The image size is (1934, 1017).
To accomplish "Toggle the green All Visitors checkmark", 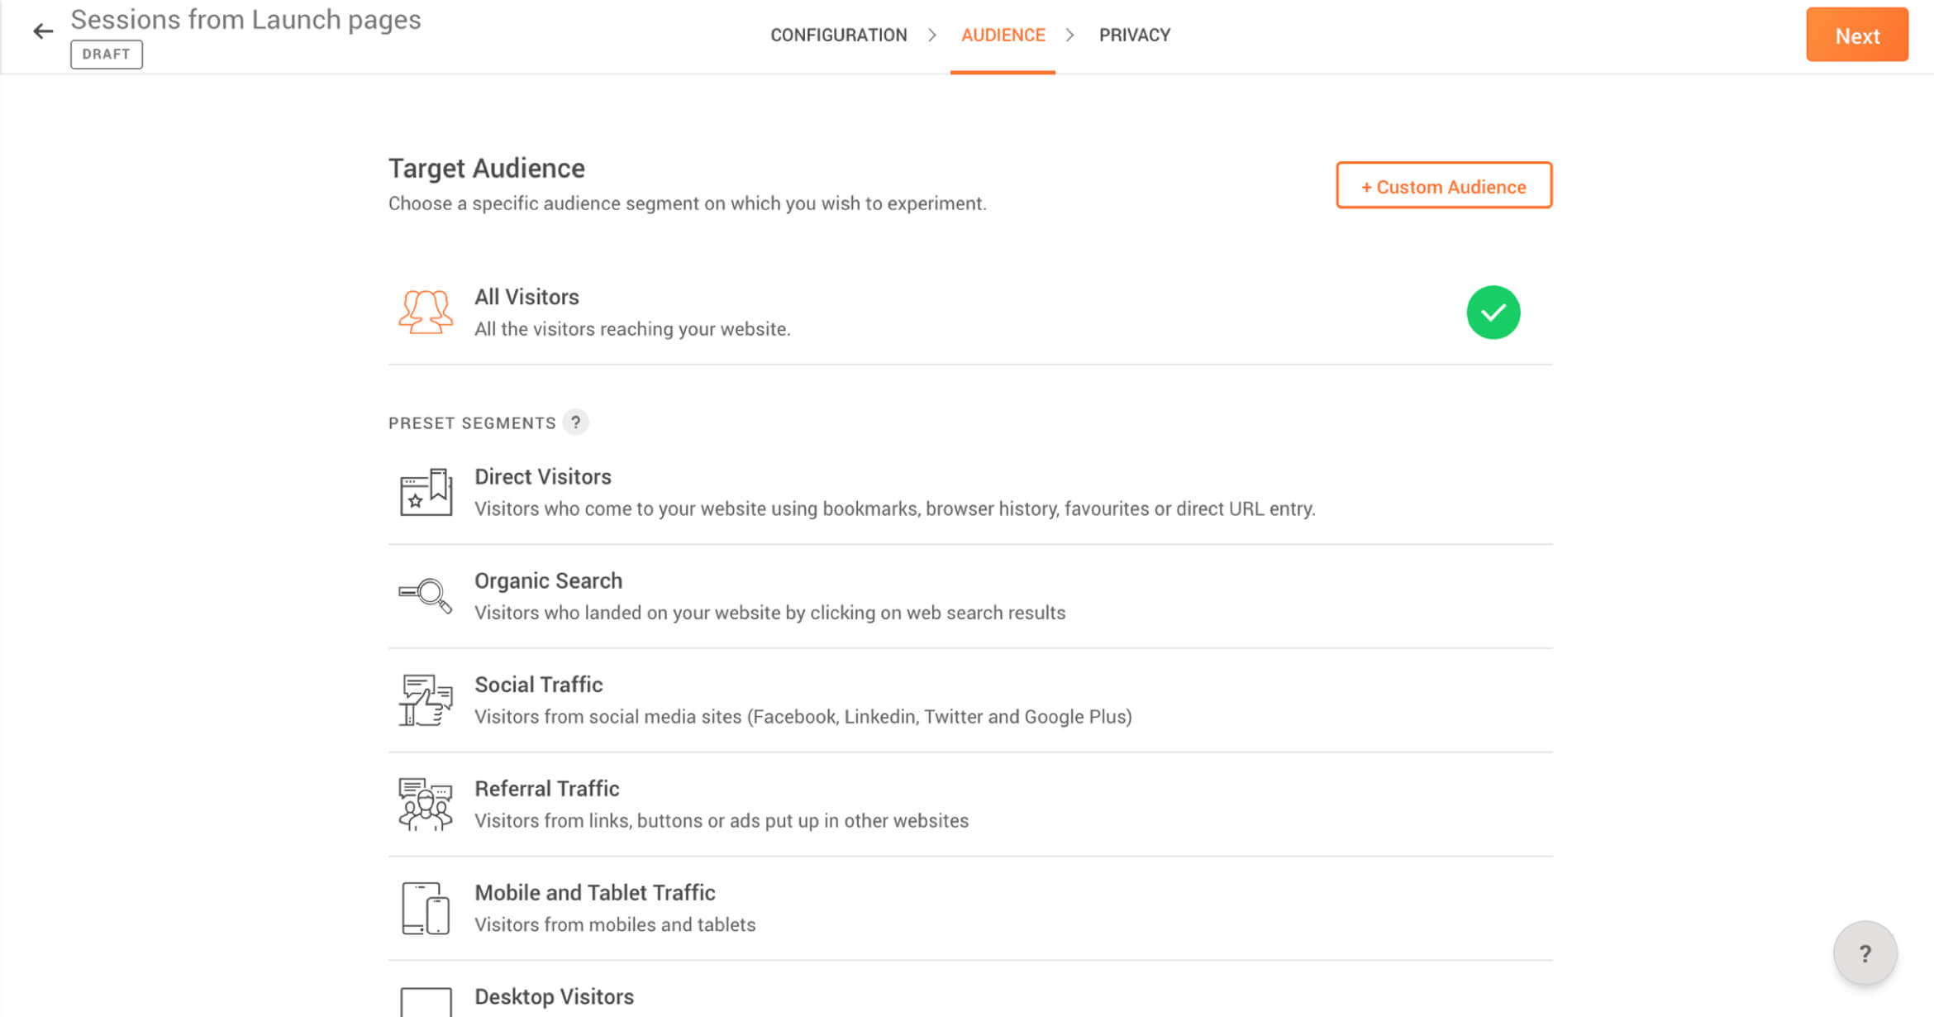I will click(x=1493, y=313).
